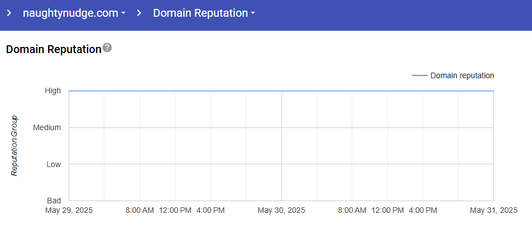Click the Domain Reputation page heading
This screenshot has width=532, height=238.
(x=53, y=49)
